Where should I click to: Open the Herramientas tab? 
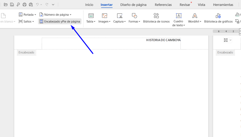pos(223,5)
